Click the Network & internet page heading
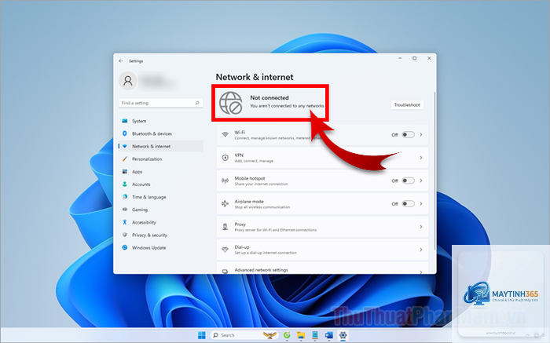This screenshot has height=343, width=550. [x=255, y=77]
